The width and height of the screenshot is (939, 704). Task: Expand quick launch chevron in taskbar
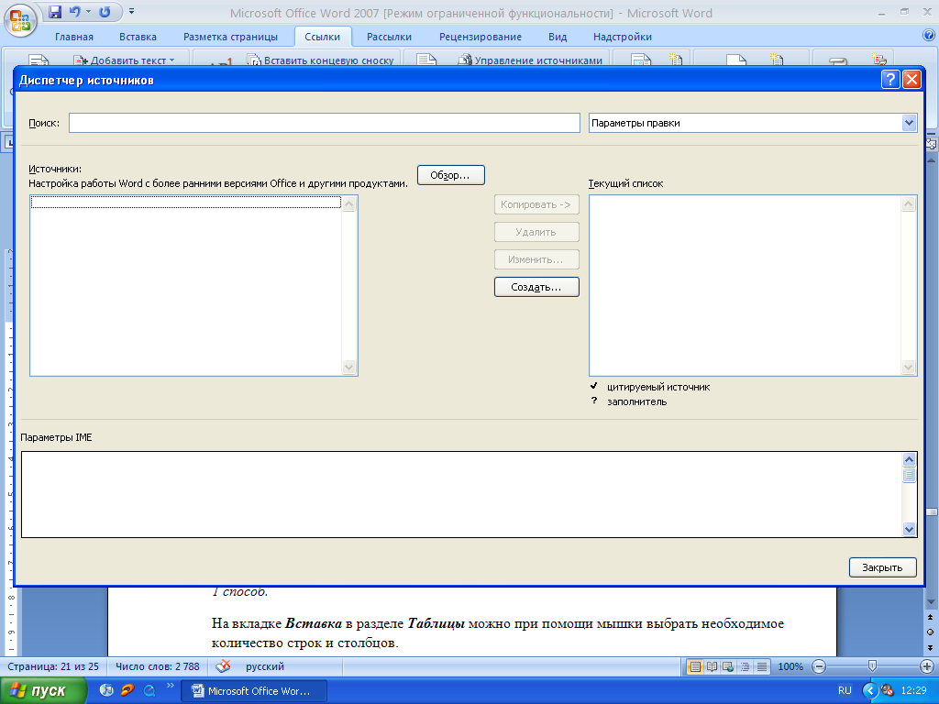(170, 686)
